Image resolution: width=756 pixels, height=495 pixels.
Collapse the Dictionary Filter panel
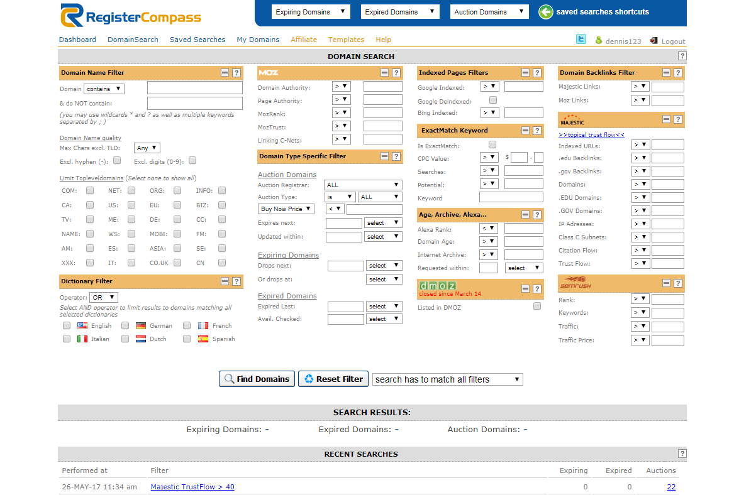coord(225,281)
